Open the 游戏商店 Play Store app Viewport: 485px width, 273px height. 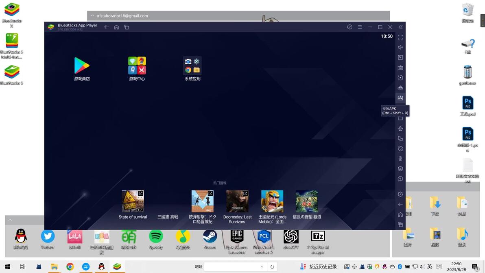tap(82, 69)
